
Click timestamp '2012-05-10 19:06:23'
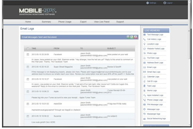point(40,91)
